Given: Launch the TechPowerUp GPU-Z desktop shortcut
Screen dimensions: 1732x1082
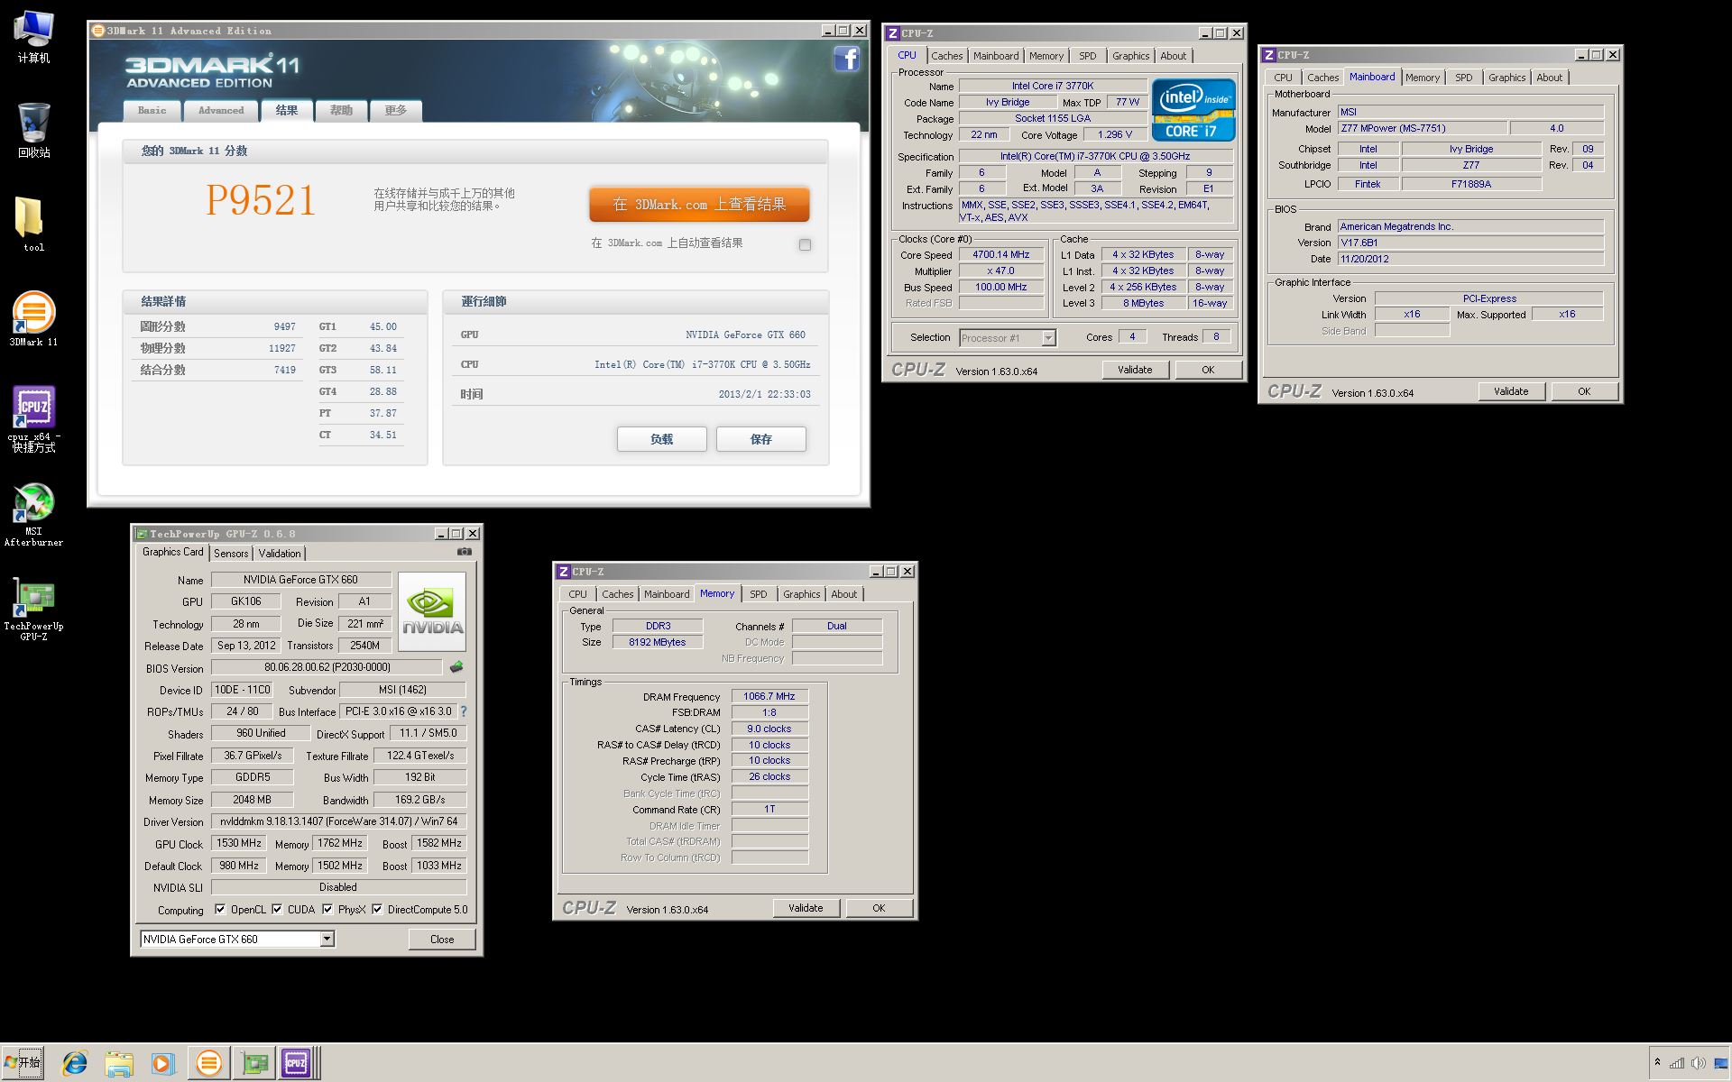Looking at the screenshot, I should pos(33,610).
